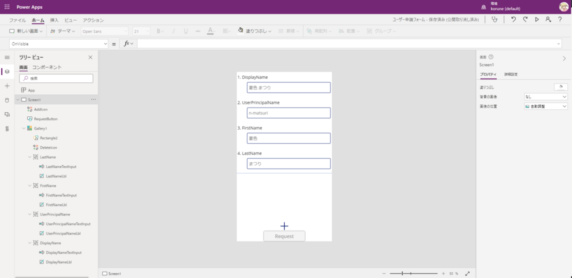
Task: Click the Request button on canvas
Action: click(284, 236)
